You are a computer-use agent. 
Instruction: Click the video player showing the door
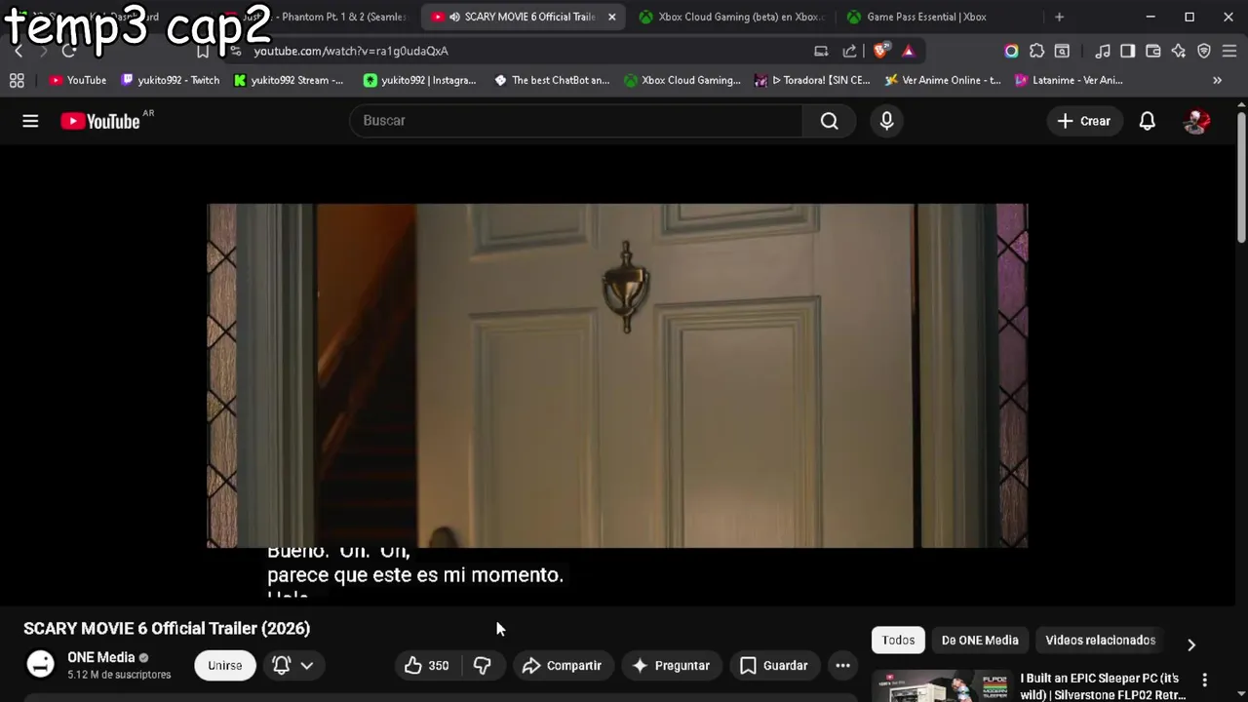point(617,375)
